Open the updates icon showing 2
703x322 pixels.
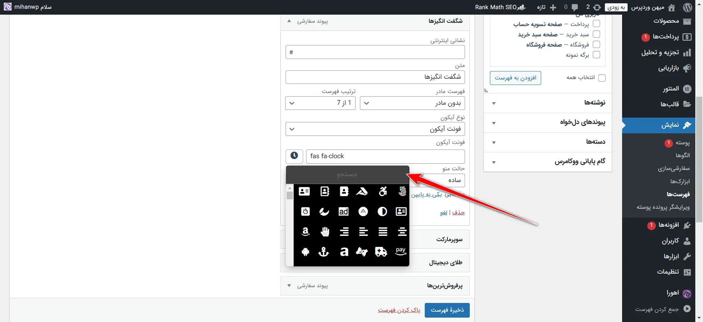click(x=597, y=7)
